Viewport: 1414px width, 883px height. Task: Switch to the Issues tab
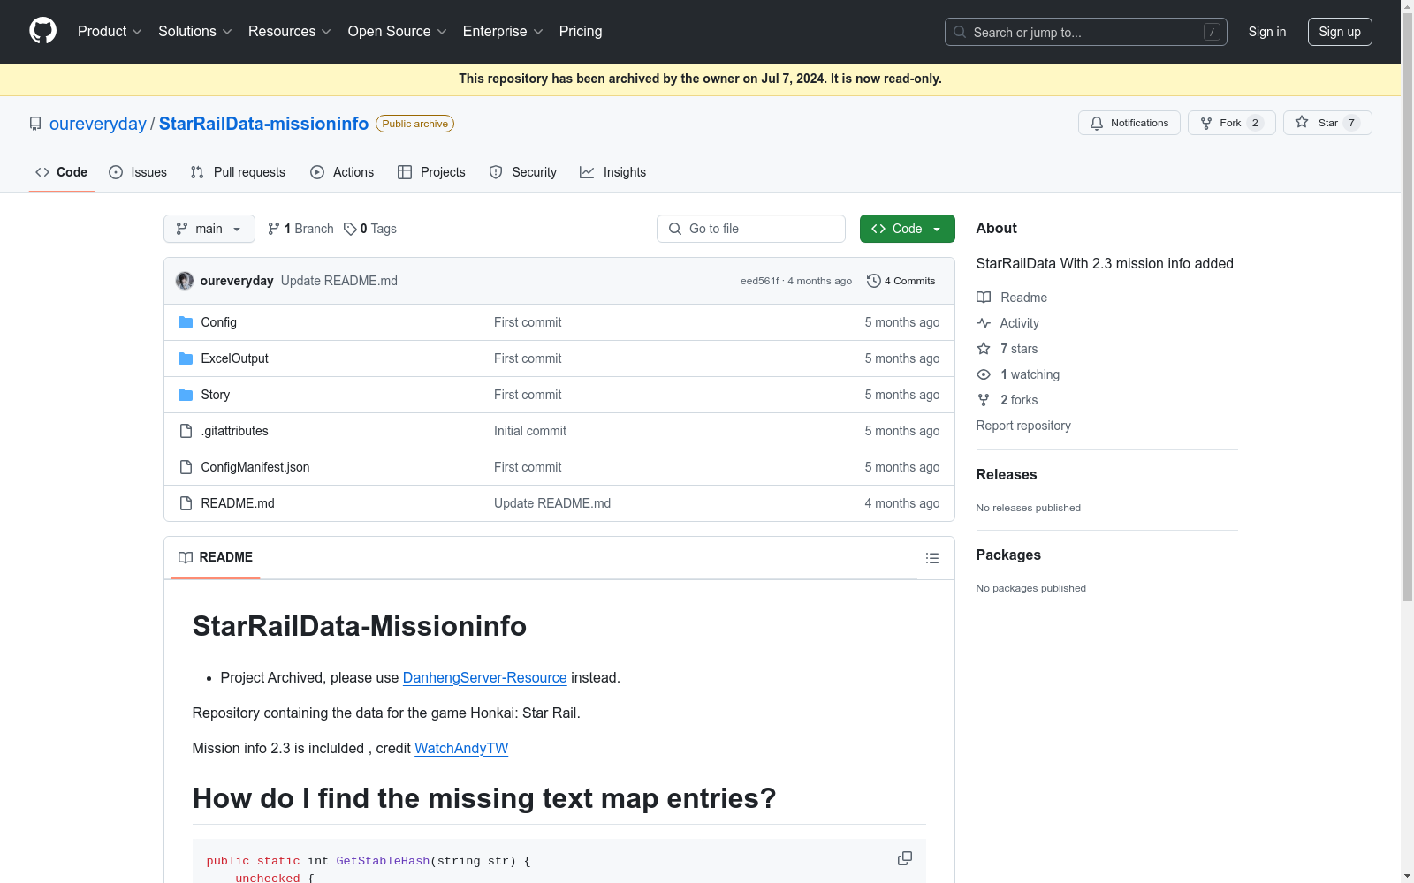coord(138,172)
